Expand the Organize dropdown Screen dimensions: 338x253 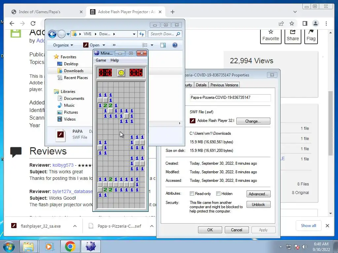point(63,45)
